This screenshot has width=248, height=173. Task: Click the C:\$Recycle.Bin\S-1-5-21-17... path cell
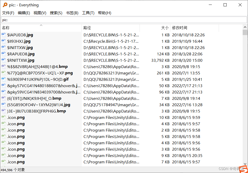pyautogui.click(x=111, y=41)
